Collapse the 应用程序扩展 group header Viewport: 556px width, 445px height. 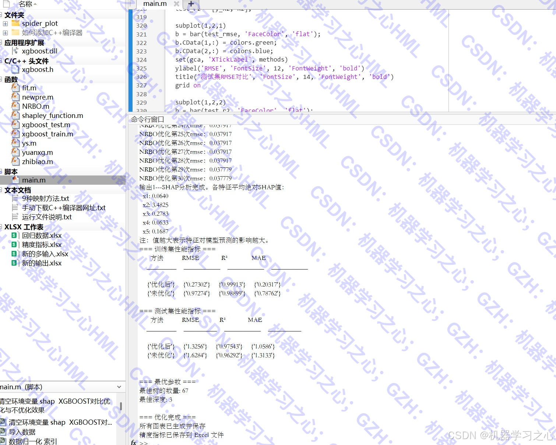click(x=1, y=42)
